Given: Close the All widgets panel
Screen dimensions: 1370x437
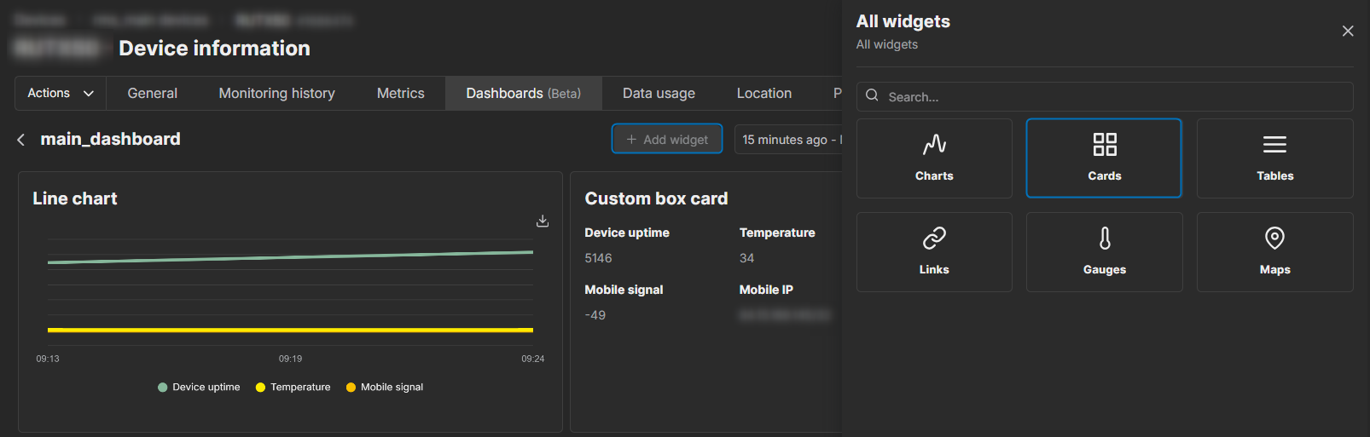Looking at the screenshot, I should [x=1348, y=32].
